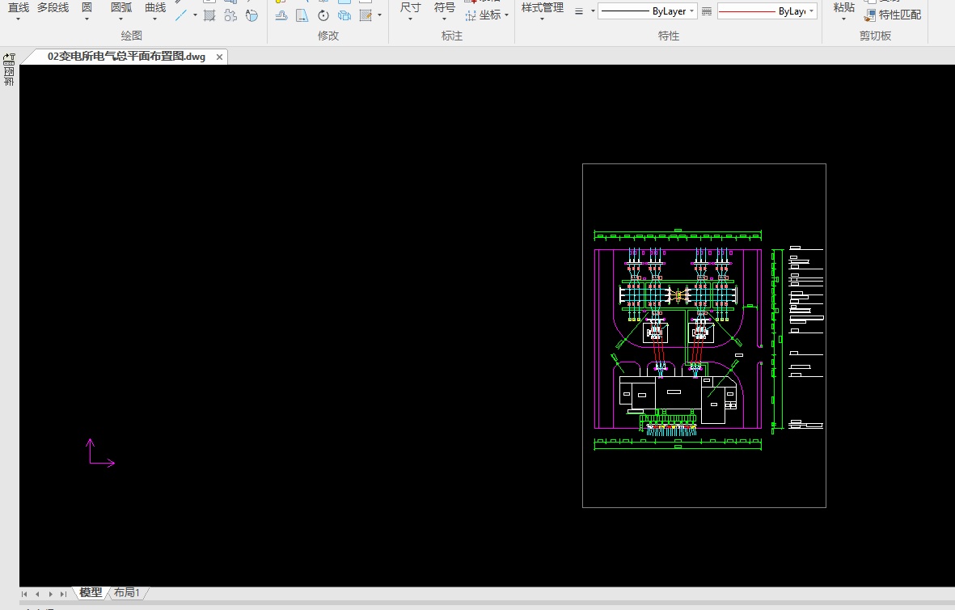
Task: Click the mirror icon in 修改 panel
Action: [x=302, y=15]
